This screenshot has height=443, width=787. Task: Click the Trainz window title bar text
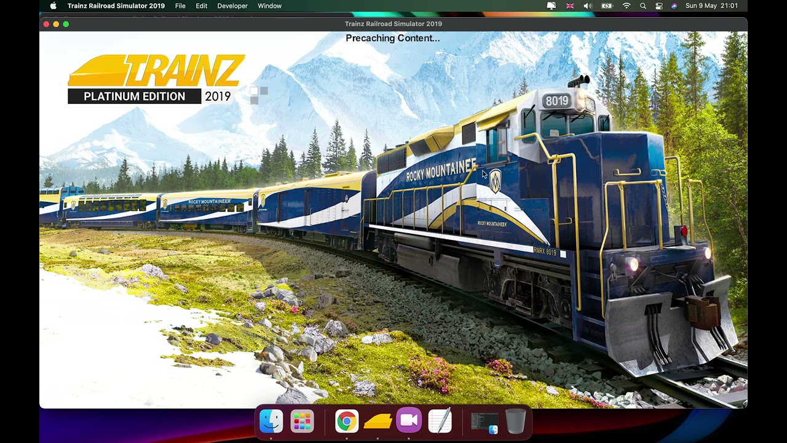[393, 24]
